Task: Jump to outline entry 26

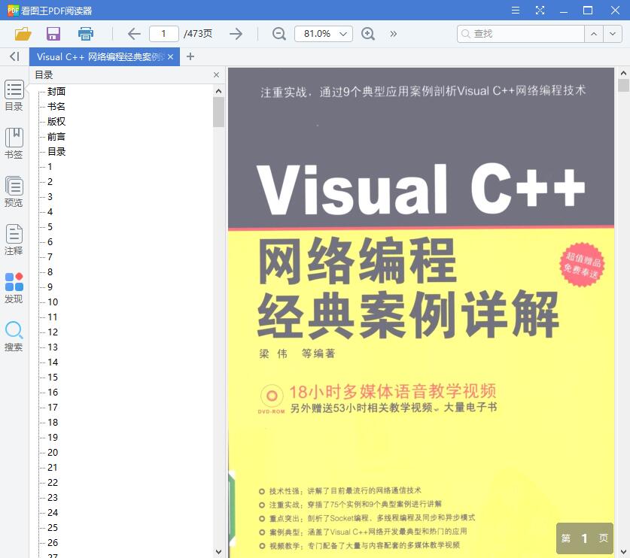Action: pos(53,543)
